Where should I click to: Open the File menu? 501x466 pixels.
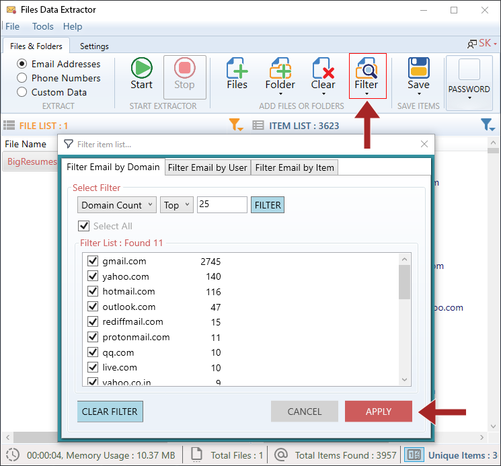13,26
